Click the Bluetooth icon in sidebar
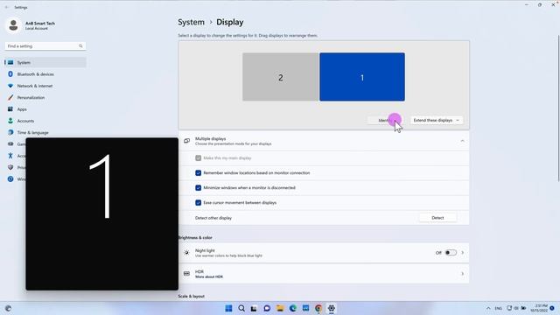560x315 pixels. pyautogui.click(x=10, y=74)
